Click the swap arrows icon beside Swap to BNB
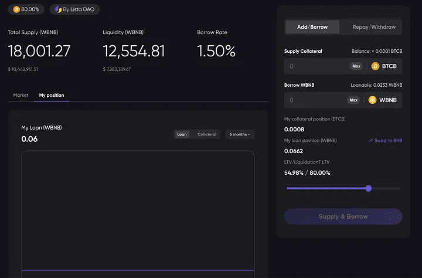Viewport: 422px width, 278px height. click(370, 141)
